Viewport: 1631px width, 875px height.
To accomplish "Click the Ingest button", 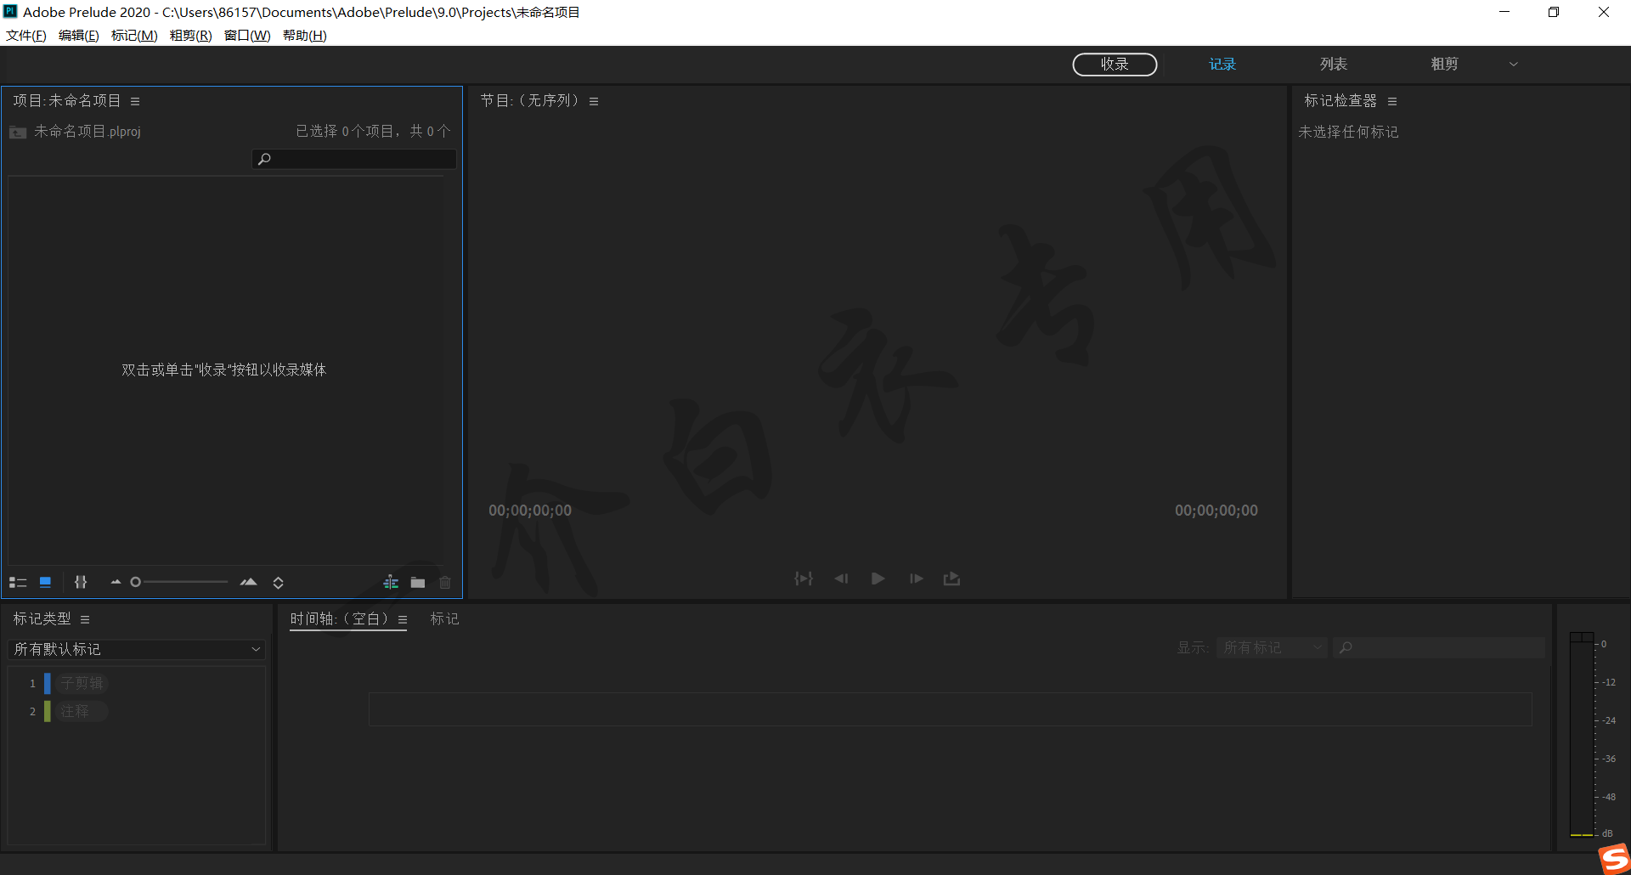I will pyautogui.click(x=1115, y=65).
